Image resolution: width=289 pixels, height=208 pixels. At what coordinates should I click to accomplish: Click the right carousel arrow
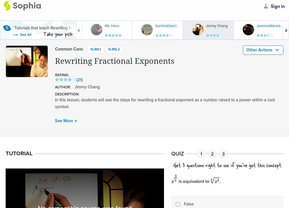[x=285, y=30]
